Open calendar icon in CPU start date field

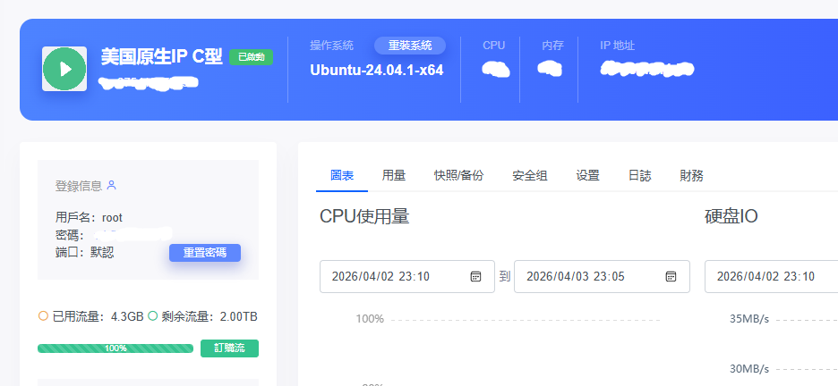pos(476,276)
